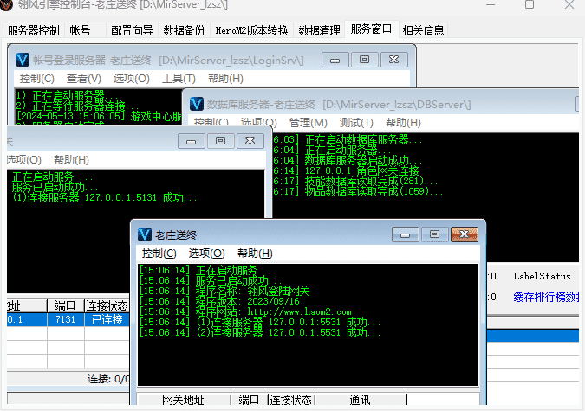
Task: Open the HeroM2版本转换 tab
Action: tap(251, 30)
